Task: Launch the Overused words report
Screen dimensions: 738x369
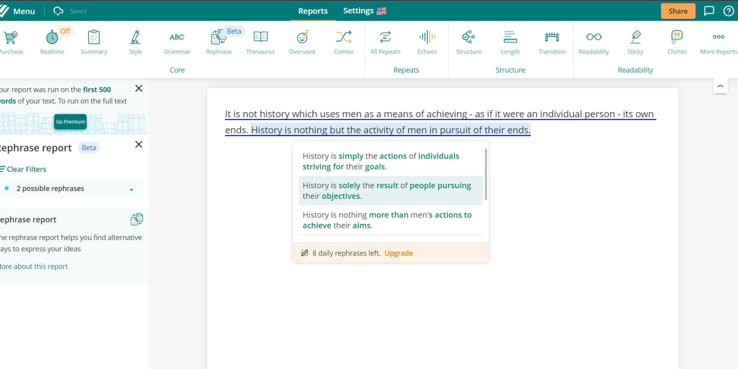Action: 302,40
